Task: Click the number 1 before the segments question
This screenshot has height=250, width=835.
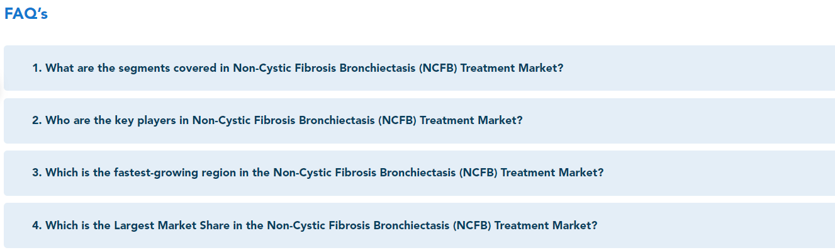Action: (36, 68)
